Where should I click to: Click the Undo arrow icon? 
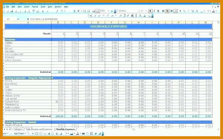click(61, 11)
